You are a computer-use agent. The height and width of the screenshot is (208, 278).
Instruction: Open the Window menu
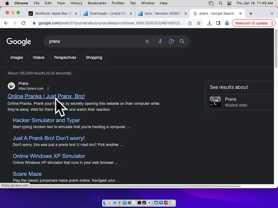[x=148, y=3]
